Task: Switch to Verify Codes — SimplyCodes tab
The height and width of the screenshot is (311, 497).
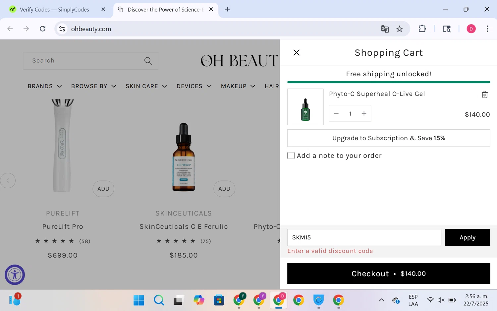Action: [54, 9]
